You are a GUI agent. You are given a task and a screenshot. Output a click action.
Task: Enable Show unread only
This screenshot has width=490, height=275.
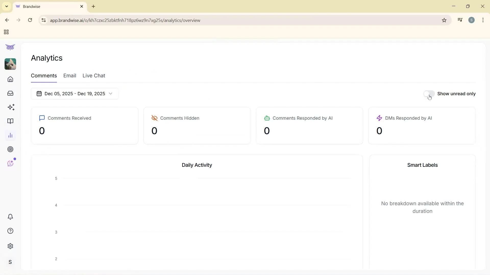(429, 93)
